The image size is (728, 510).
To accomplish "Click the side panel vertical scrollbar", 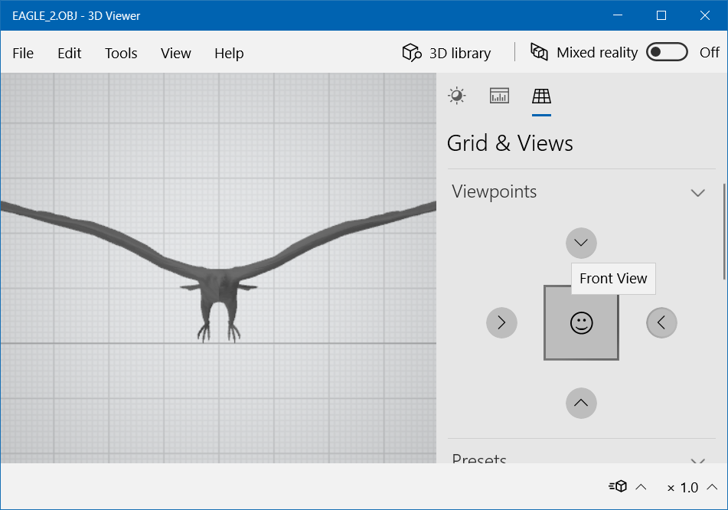I will click(724, 230).
